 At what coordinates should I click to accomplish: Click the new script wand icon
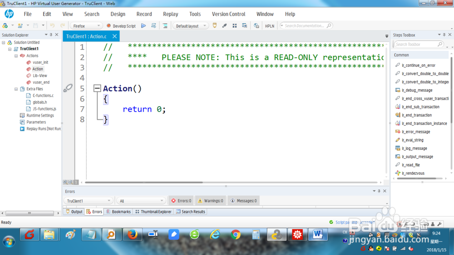(20, 26)
